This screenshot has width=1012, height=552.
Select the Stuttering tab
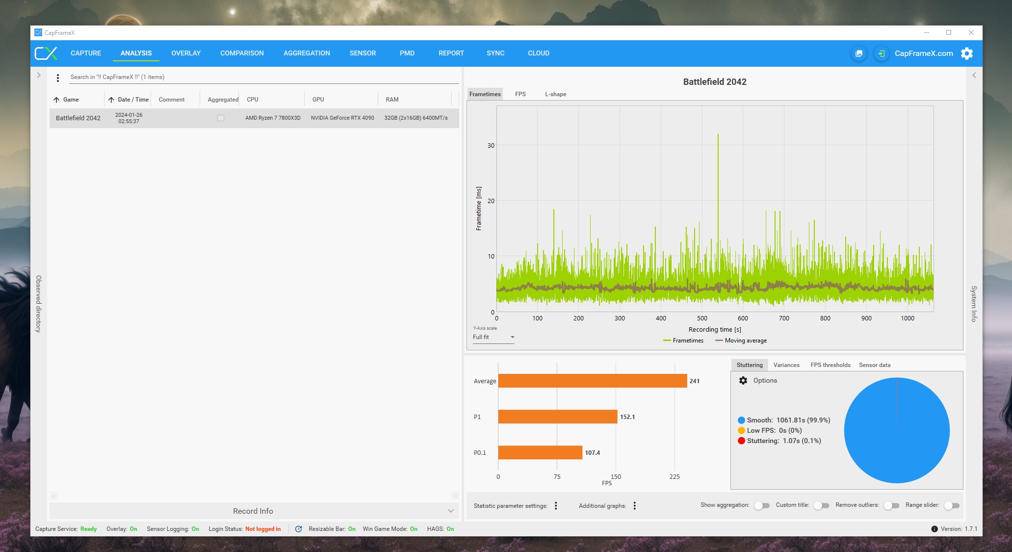pos(750,365)
